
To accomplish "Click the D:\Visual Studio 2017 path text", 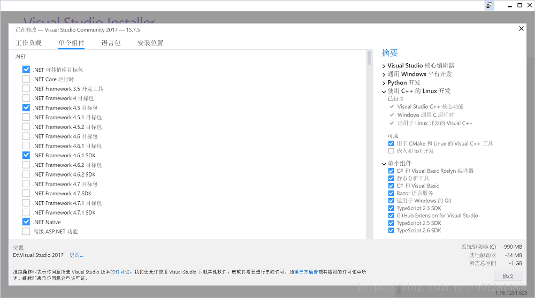I will pos(38,255).
